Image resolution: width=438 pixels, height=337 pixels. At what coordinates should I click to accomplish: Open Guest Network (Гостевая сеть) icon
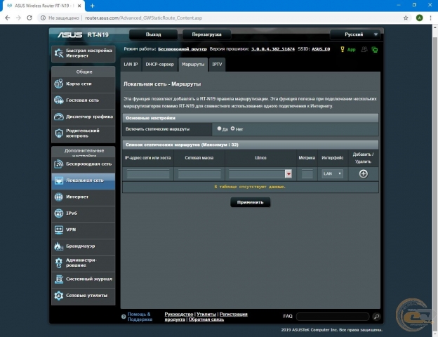[x=59, y=100]
